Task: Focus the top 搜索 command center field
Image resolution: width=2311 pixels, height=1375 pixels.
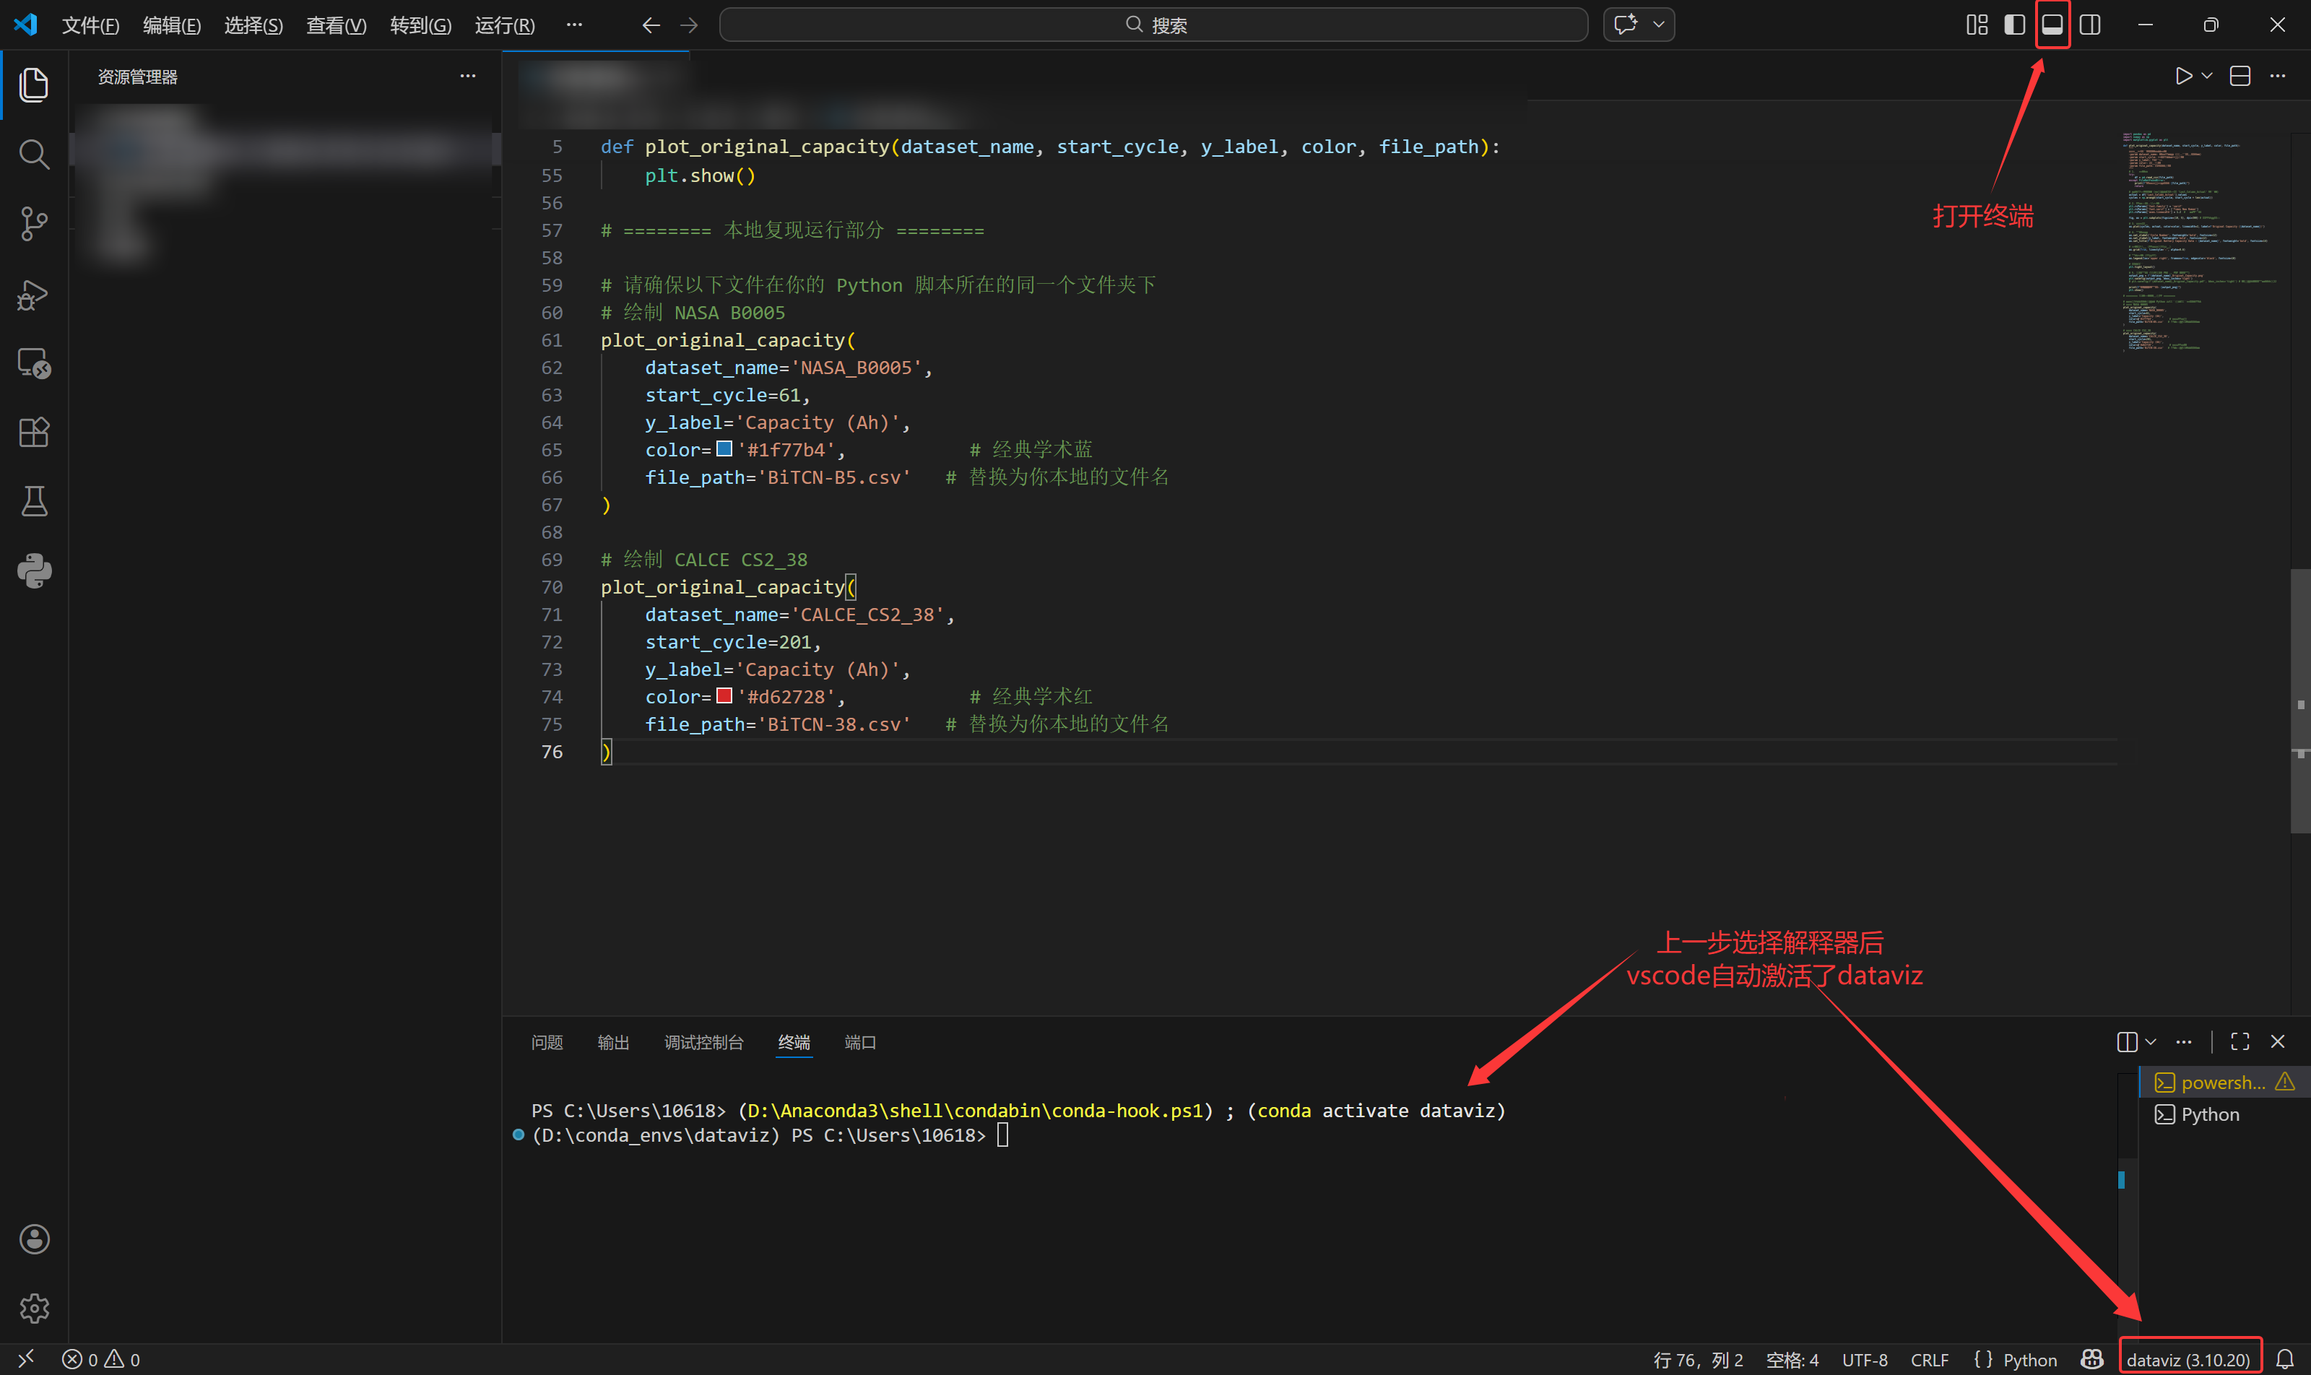Action: (x=1153, y=25)
